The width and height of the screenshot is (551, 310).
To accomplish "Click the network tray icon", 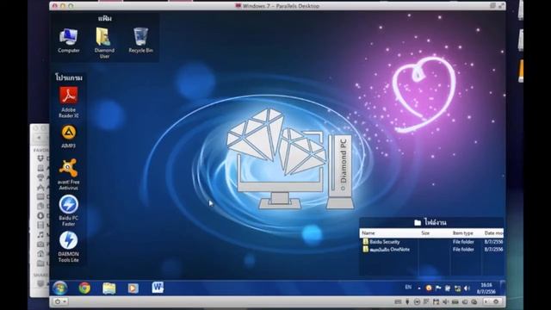I will [x=457, y=288].
